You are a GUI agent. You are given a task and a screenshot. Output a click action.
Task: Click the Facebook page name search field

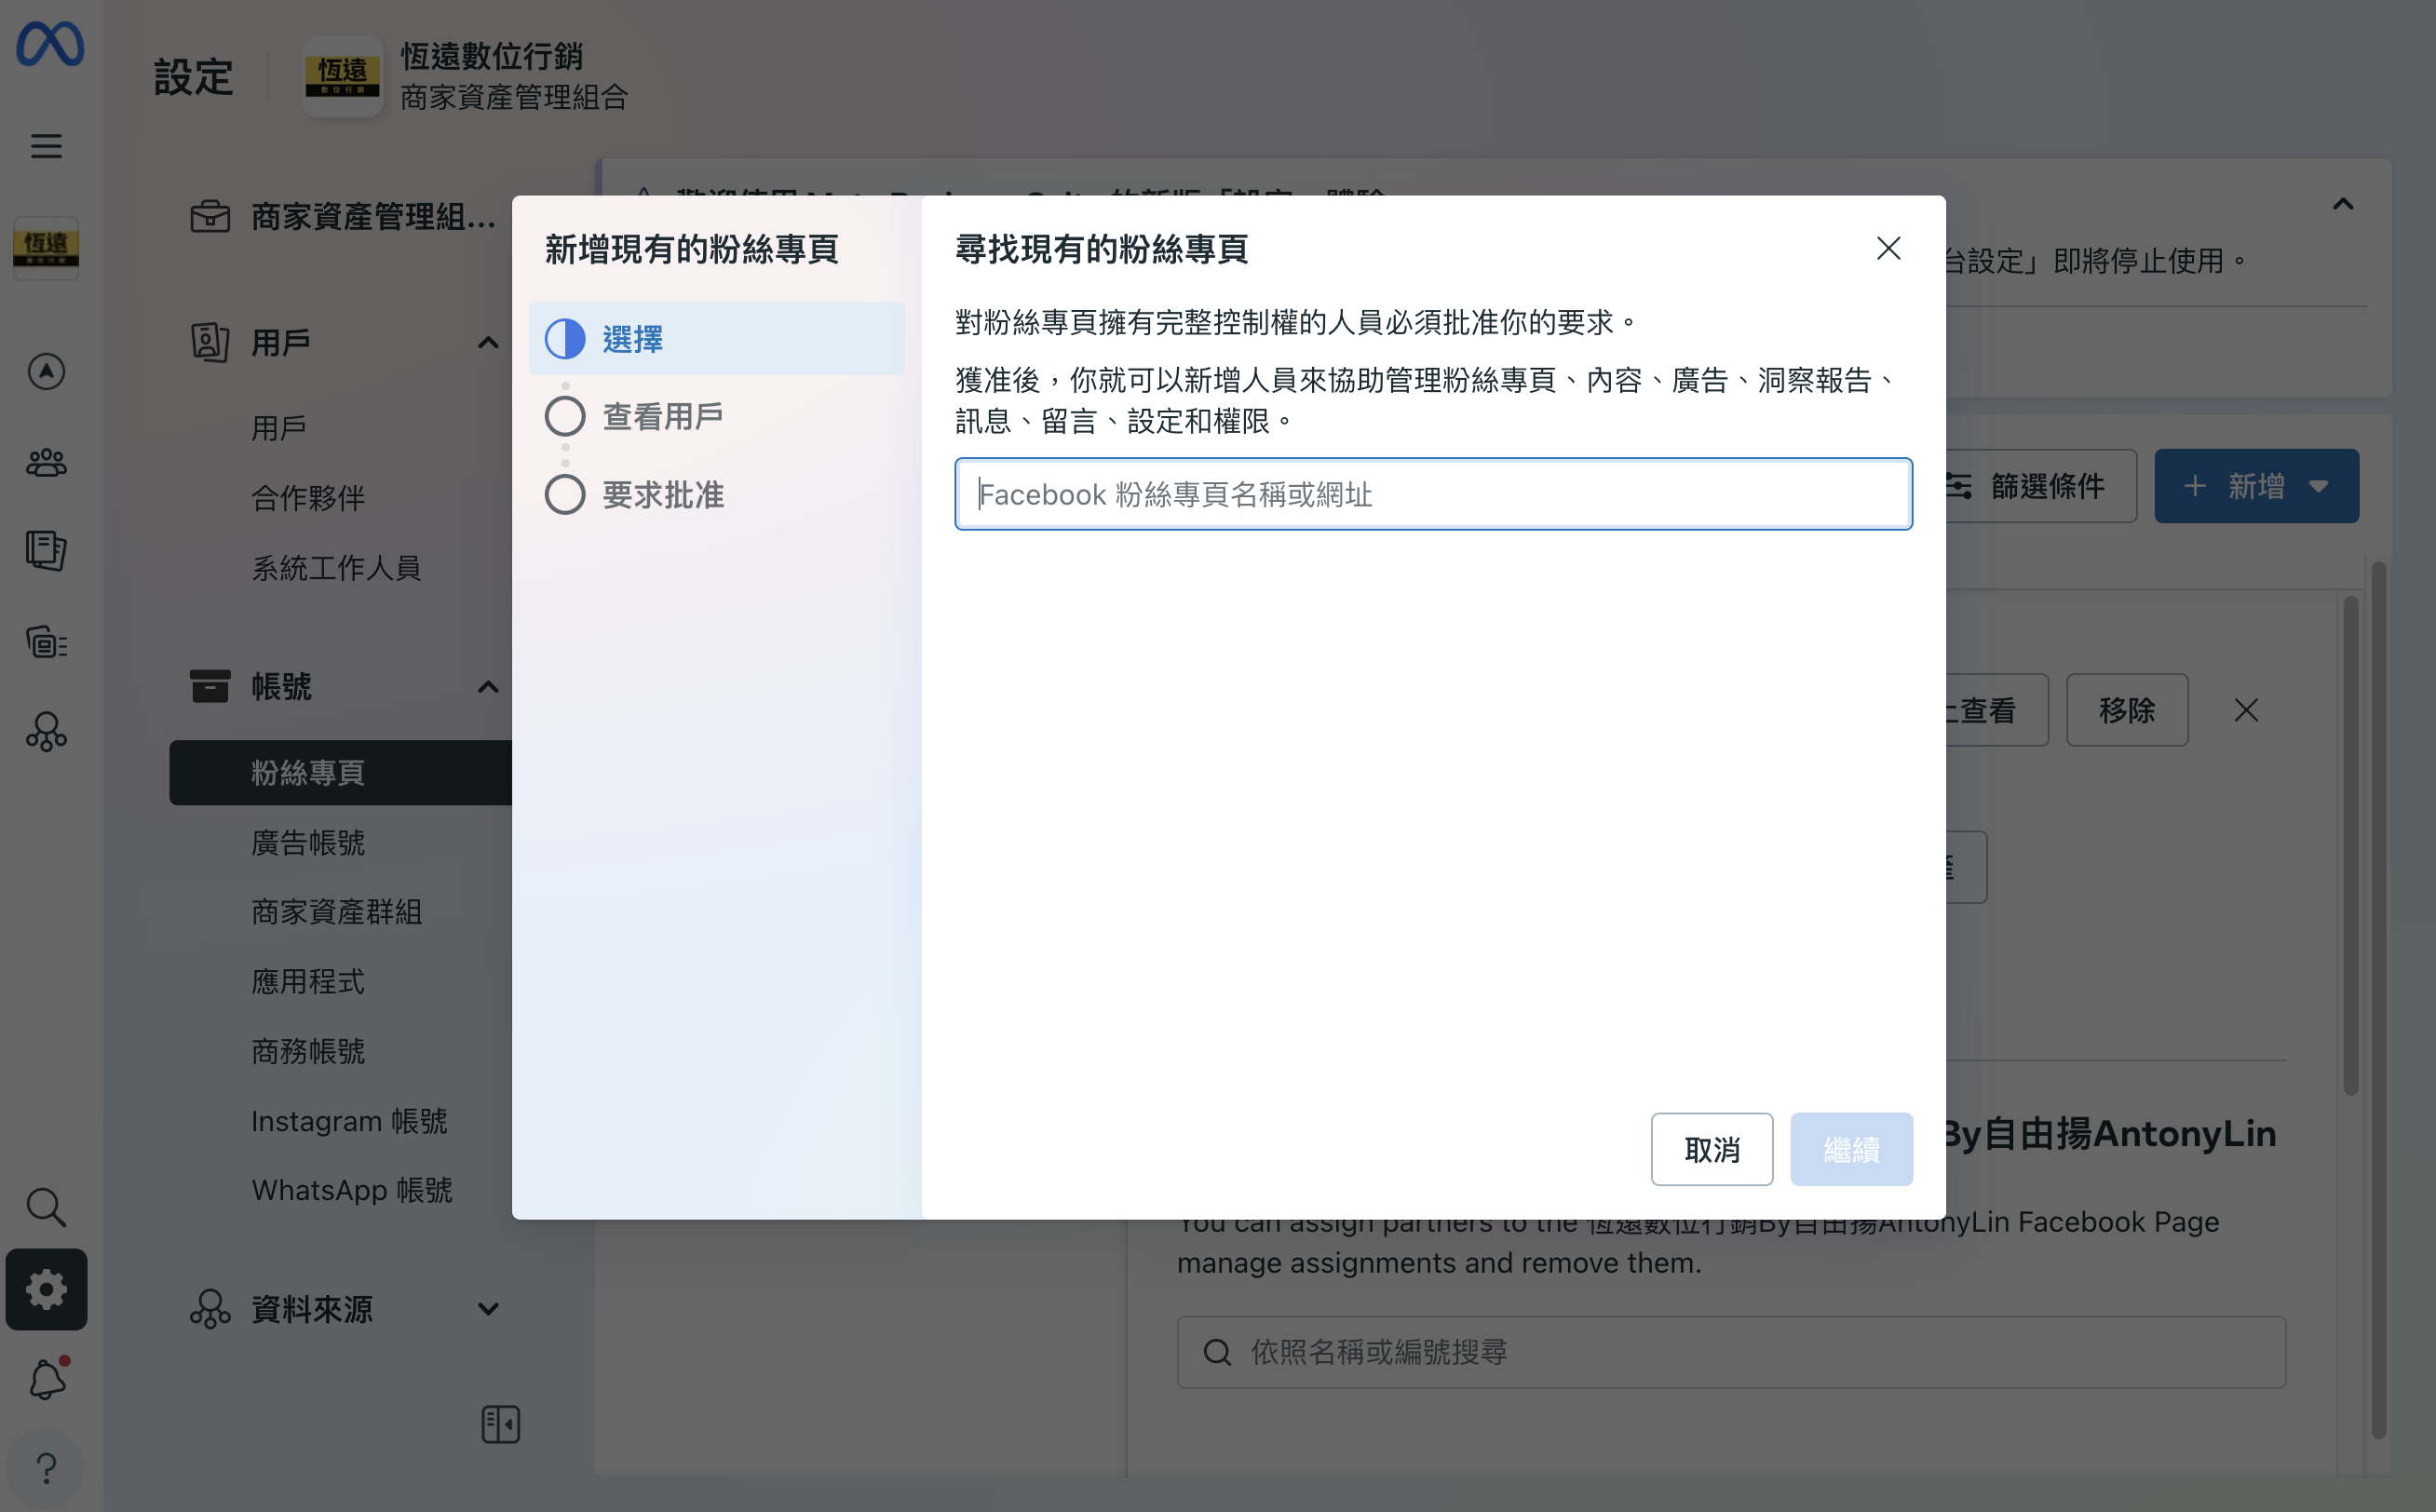pos(1433,494)
